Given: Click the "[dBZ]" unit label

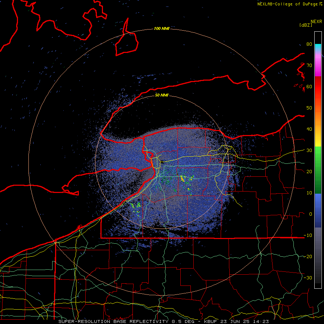Looking at the screenshot, I should (x=306, y=25).
